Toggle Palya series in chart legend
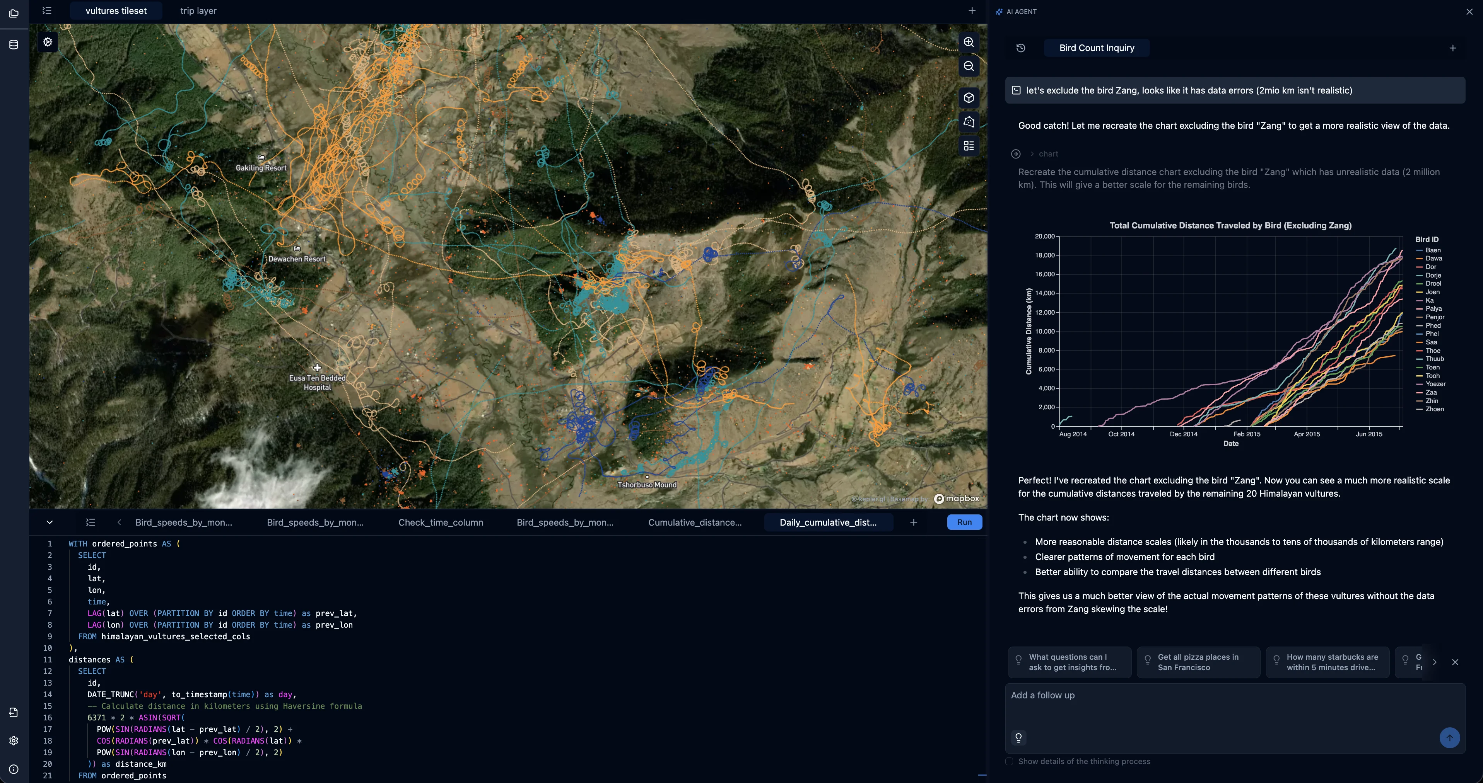This screenshot has width=1483, height=783. tap(1429, 309)
